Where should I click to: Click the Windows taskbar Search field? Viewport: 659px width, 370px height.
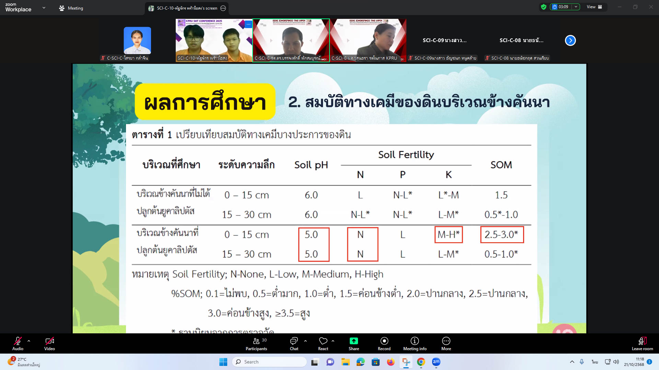click(x=269, y=362)
